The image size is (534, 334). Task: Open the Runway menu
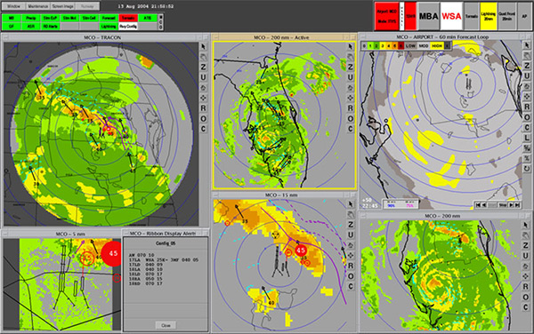point(87,6)
